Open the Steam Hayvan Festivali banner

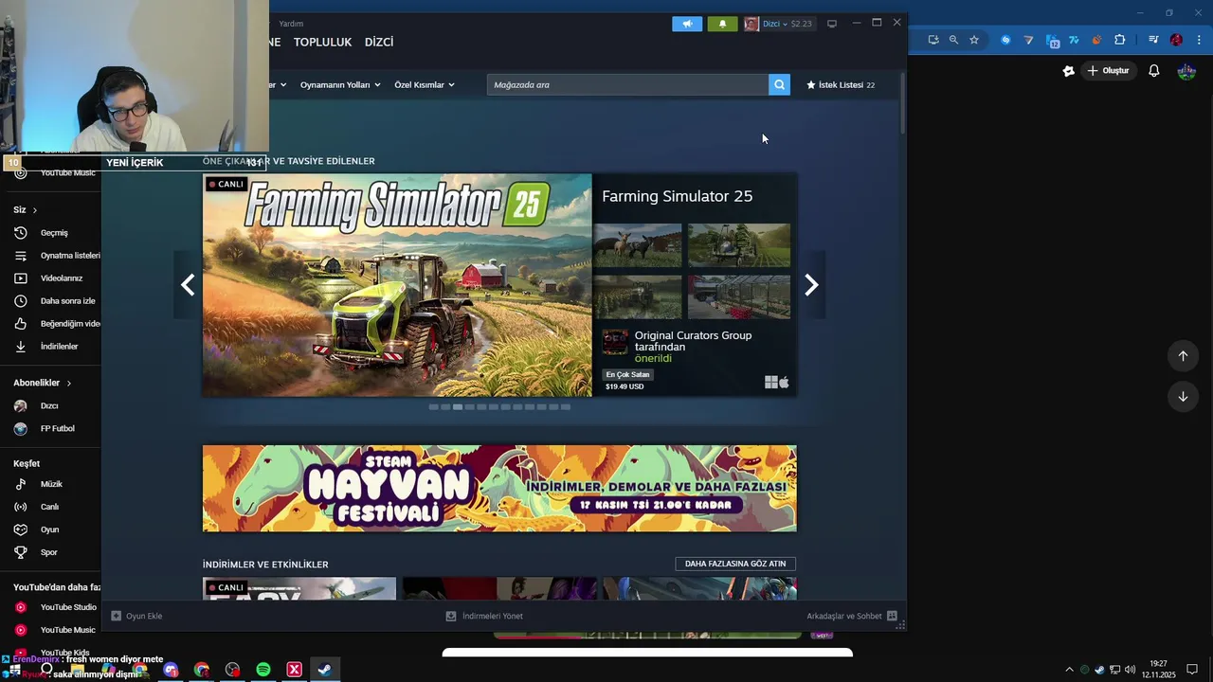(x=499, y=489)
